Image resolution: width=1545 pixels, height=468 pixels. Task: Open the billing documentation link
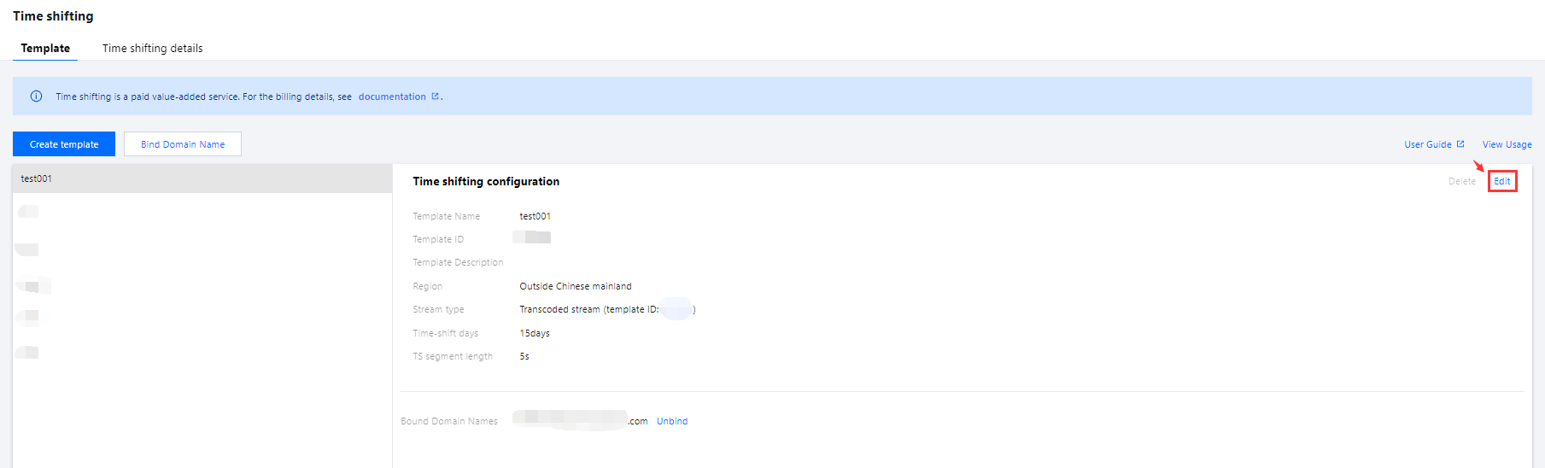(x=392, y=97)
